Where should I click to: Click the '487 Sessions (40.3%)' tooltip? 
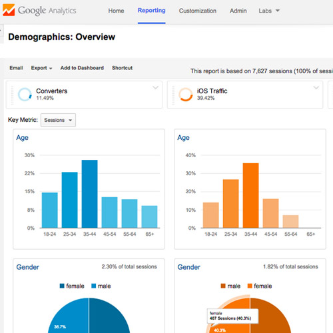[232, 316]
